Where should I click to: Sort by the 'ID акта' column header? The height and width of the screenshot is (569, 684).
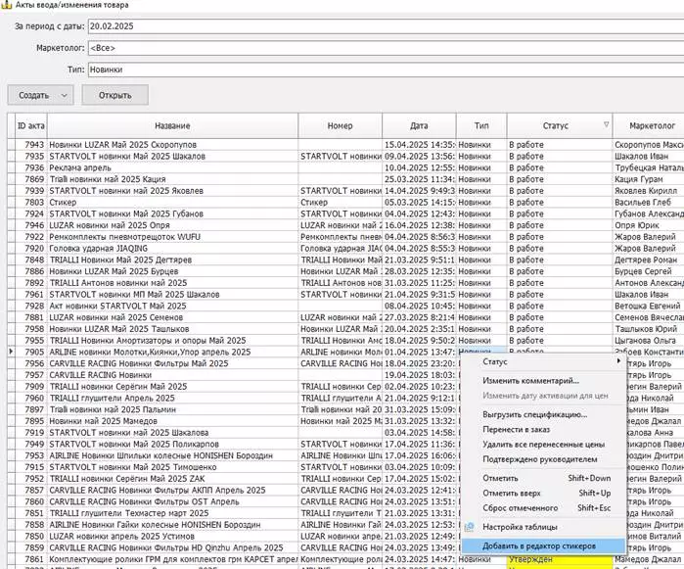click(31, 125)
